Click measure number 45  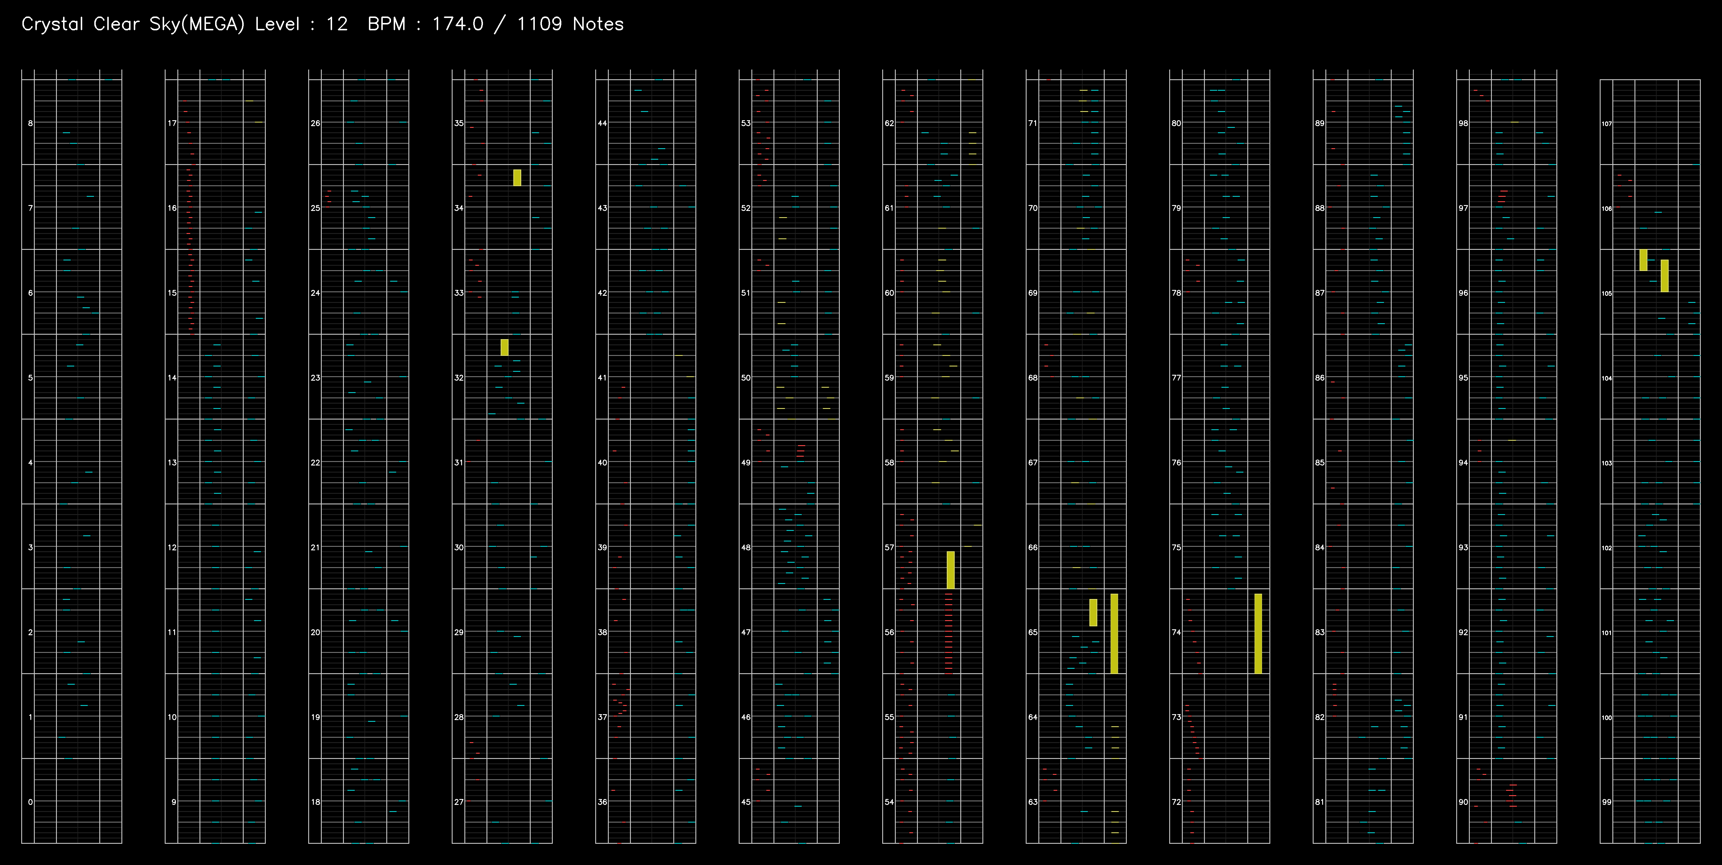746,801
